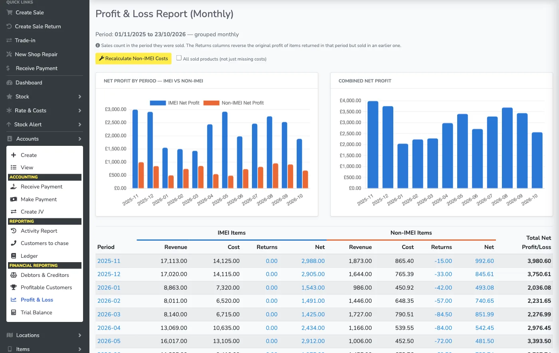Click the Recalculate Non-IMEI Costs button

(x=133, y=59)
